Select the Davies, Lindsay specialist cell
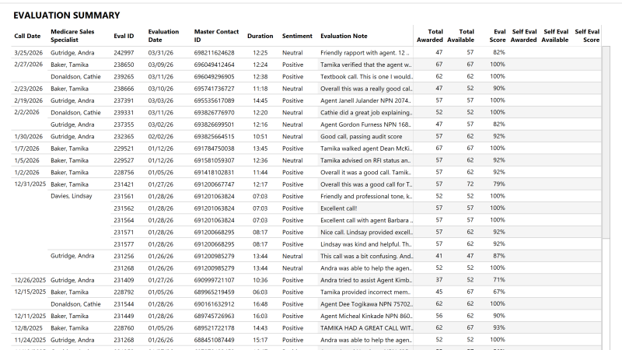The height and width of the screenshot is (350, 622). pyautogui.click(x=71, y=197)
